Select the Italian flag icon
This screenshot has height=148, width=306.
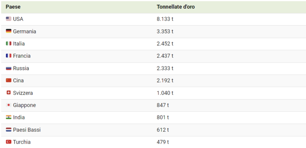tap(9, 43)
